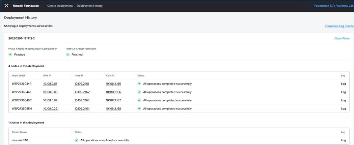Click the Deployment History page heading

point(21,17)
